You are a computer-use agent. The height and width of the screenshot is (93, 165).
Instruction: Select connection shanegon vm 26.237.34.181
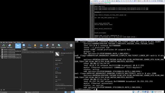point(9,53)
